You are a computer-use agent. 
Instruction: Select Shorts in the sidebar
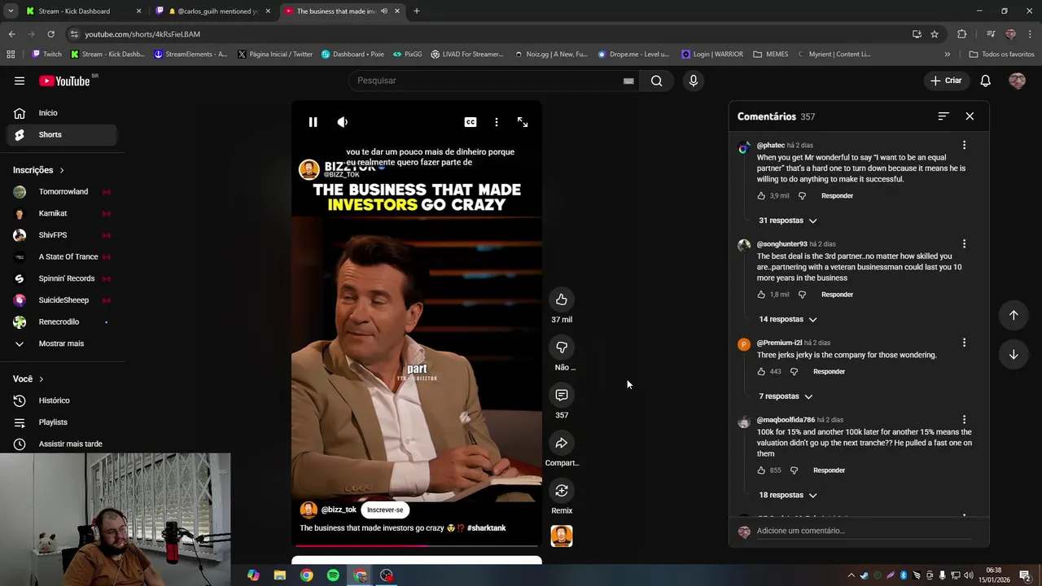[62, 134]
